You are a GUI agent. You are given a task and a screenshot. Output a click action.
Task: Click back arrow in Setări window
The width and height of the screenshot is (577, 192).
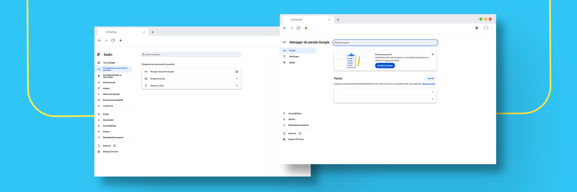(x=99, y=40)
